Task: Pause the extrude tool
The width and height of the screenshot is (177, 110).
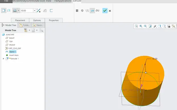Action: (x=77, y=11)
